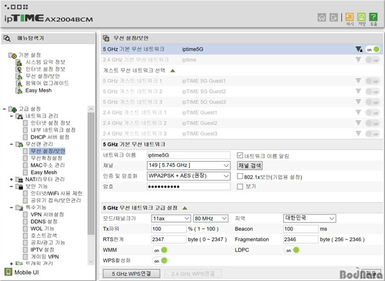
Task: Click the signal icon on 2.4 GHz 기본 무선 네트워크 row
Action: pyautogui.click(x=358, y=60)
